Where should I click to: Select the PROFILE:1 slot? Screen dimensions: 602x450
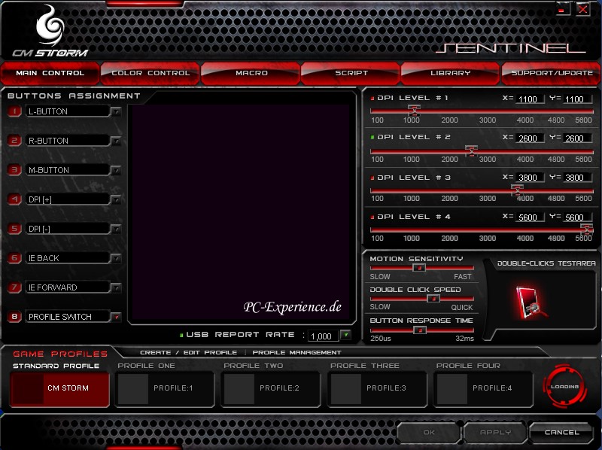coord(165,388)
